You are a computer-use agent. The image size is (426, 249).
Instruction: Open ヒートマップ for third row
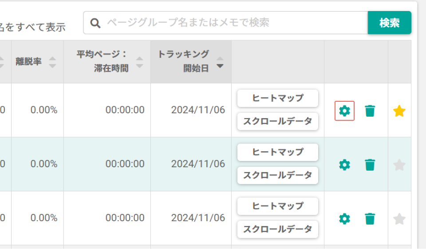(278, 206)
